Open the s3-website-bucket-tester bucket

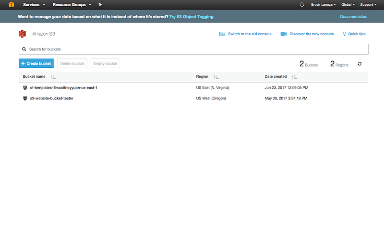point(52,98)
